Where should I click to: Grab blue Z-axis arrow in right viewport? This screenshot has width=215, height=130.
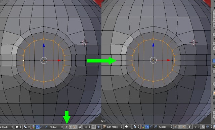coord(153,45)
